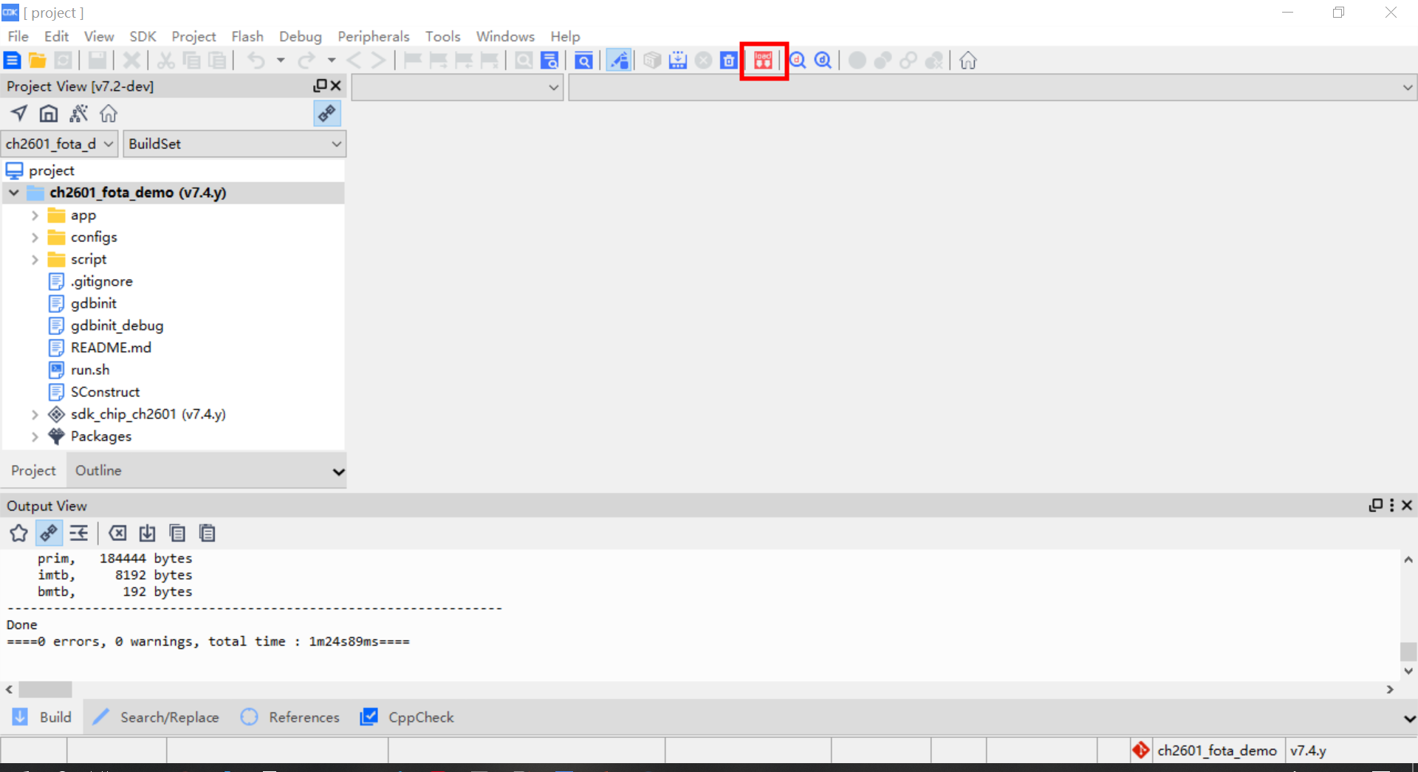Click the v7.4.y status bar entry
The height and width of the screenshot is (772, 1418).
click(x=1308, y=751)
